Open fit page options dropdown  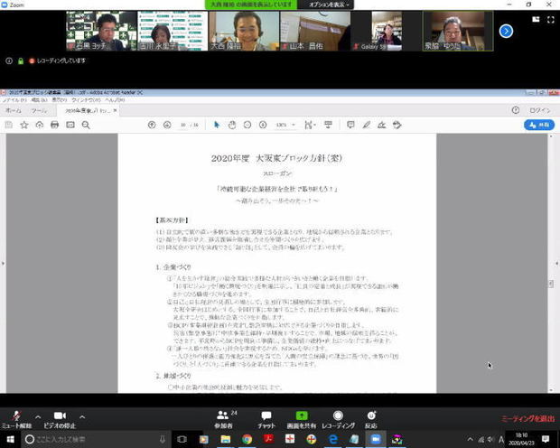(310, 125)
